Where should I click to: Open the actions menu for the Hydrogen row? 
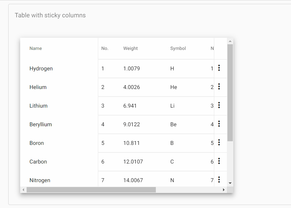219,68
